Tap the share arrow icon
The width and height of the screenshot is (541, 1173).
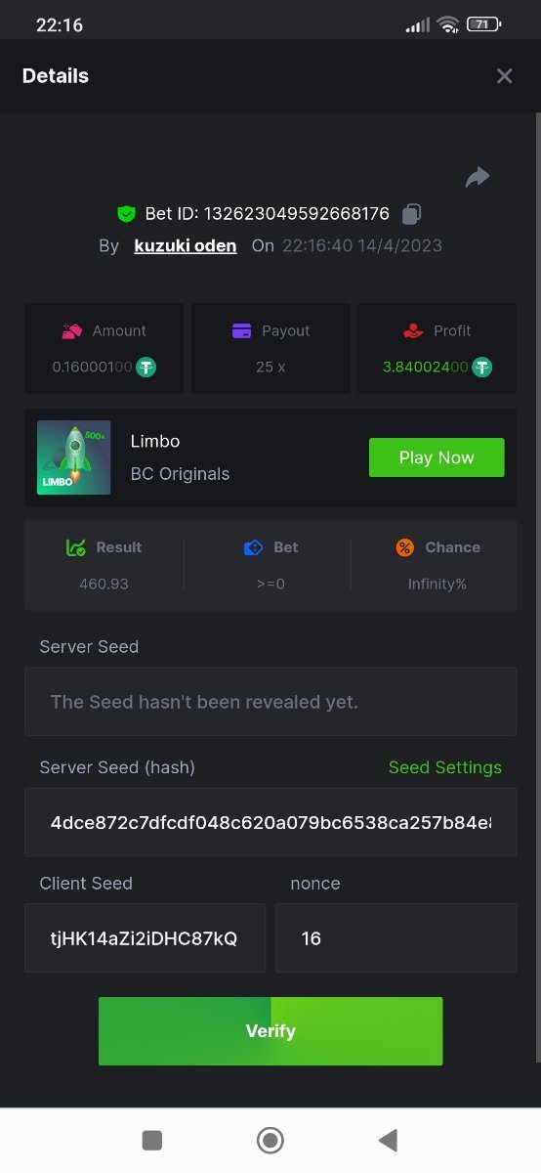[478, 177]
